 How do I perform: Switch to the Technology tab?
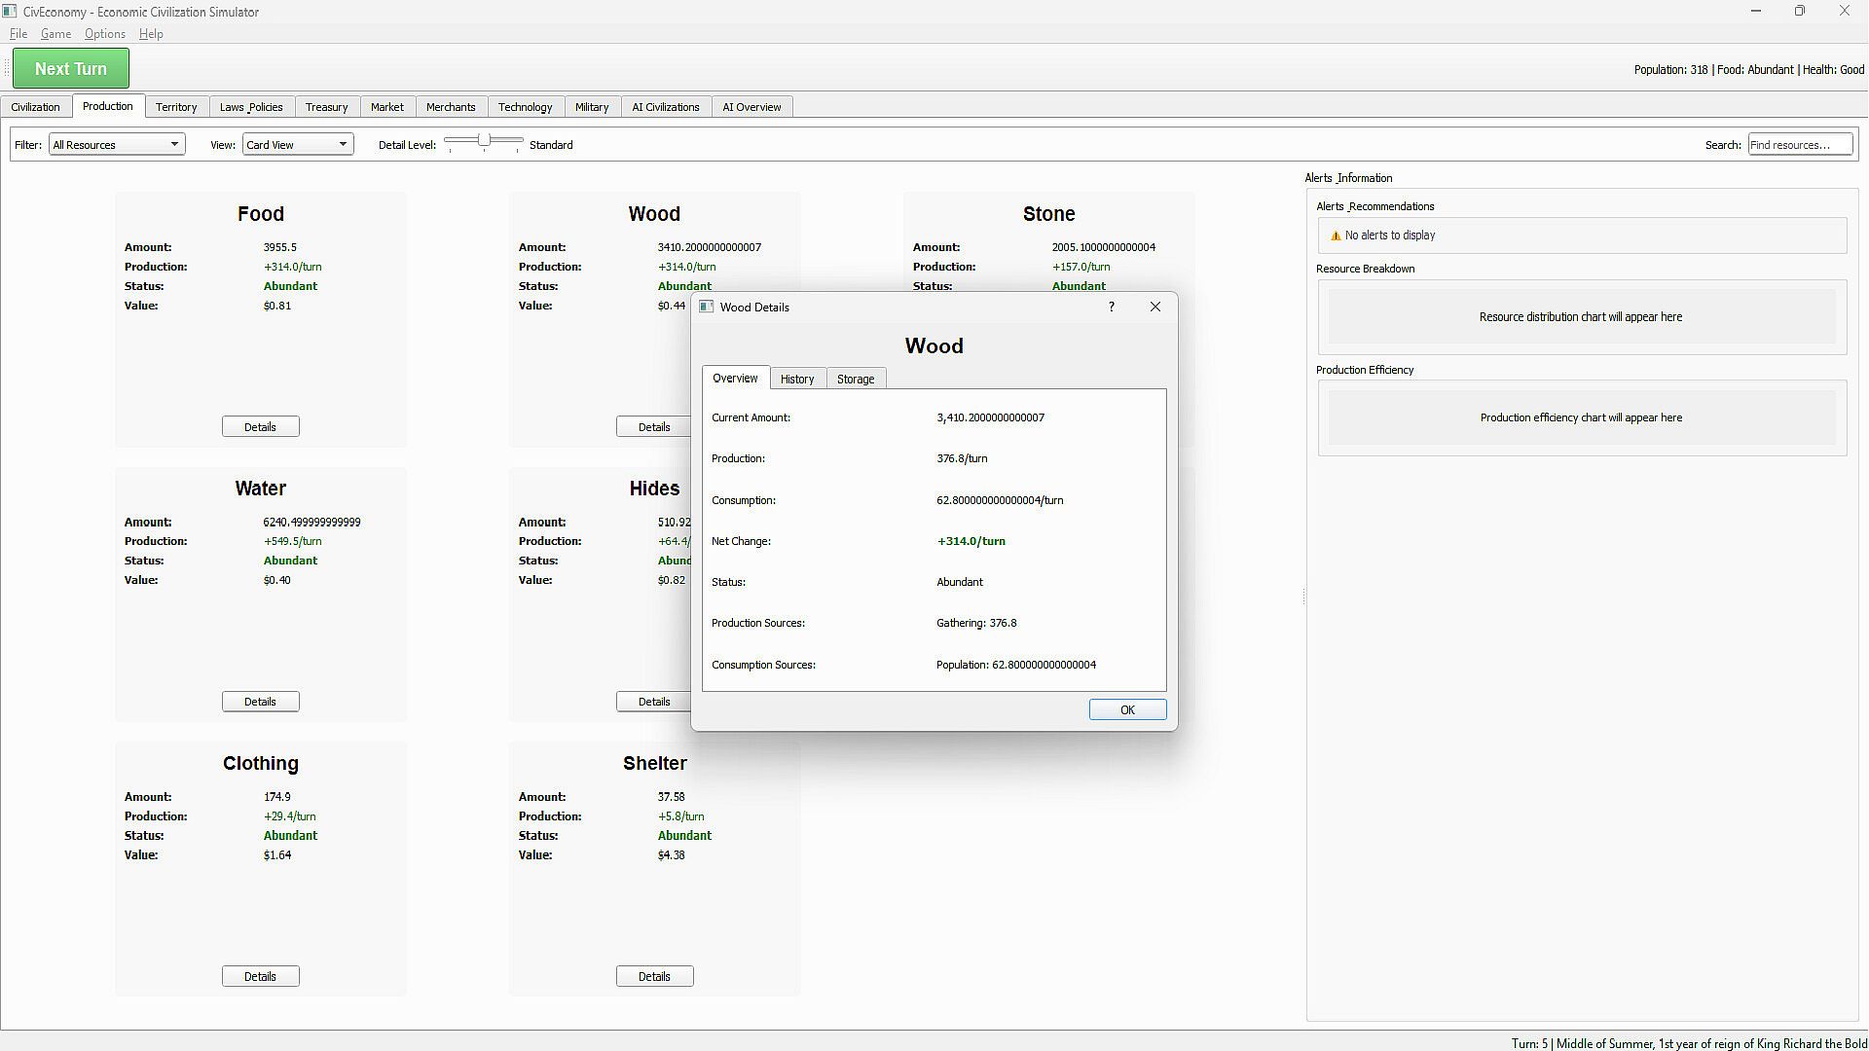click(x=525, y=107)
